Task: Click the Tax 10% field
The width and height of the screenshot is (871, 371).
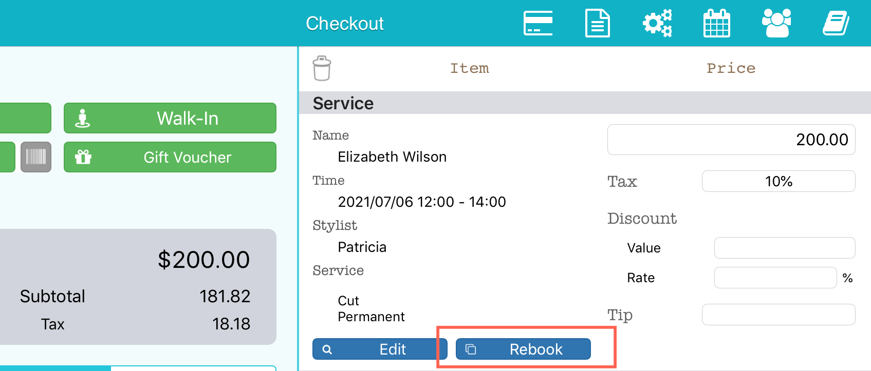Action: (779, 181)
